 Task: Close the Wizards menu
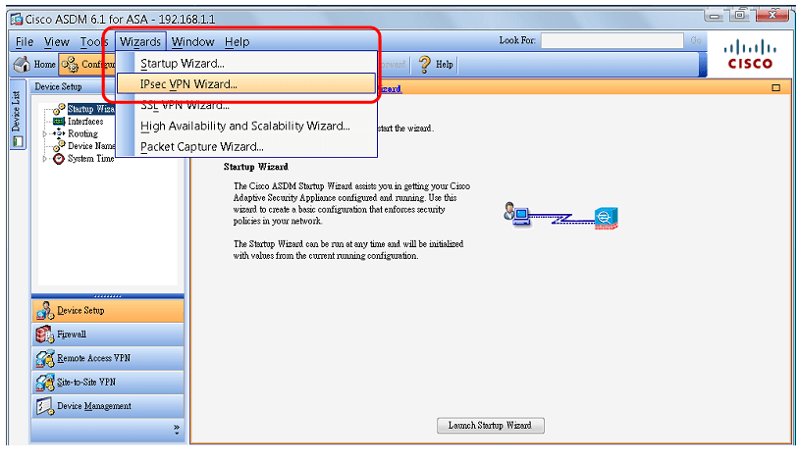coord(140,42)
